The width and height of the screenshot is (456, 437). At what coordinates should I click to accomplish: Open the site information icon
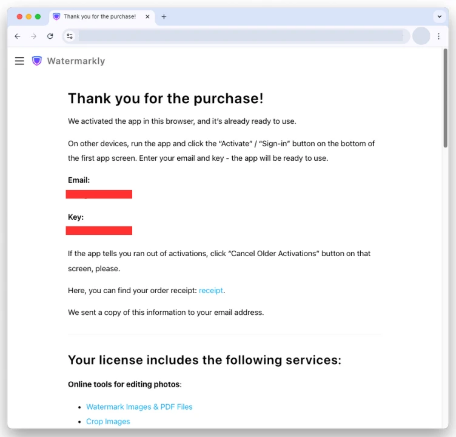70,36
